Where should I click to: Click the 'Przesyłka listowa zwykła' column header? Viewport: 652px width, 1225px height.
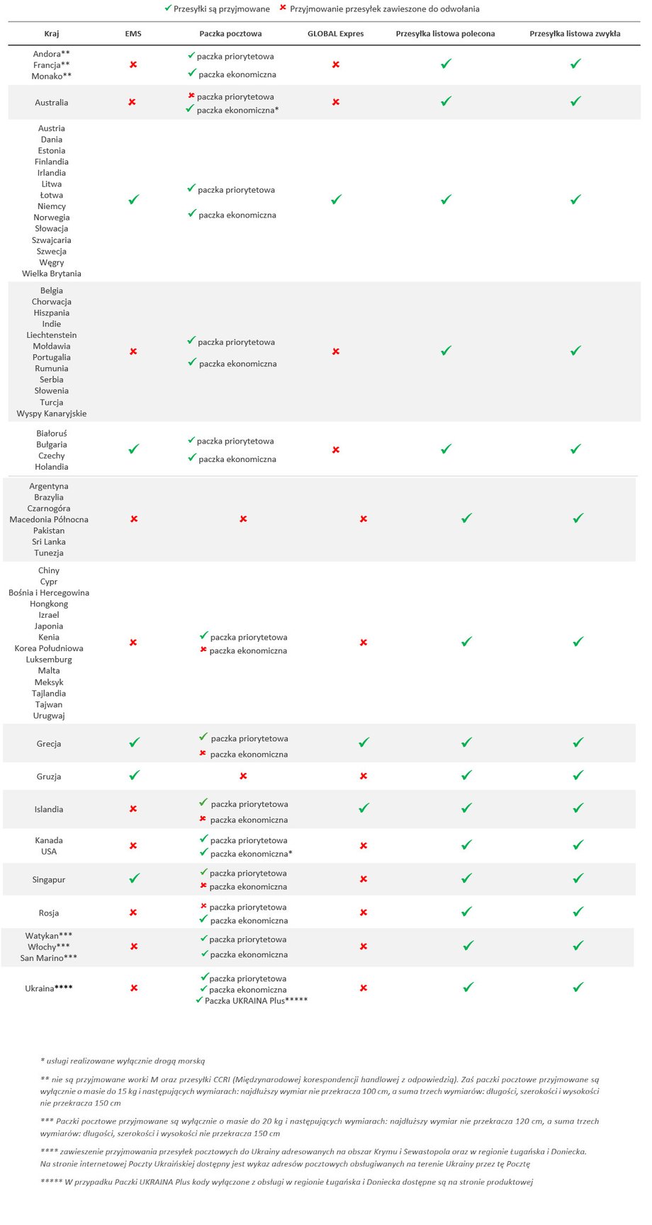coord(575,33)
